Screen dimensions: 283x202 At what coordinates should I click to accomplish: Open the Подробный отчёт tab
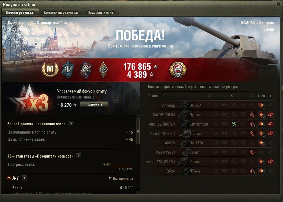[101, 12]
